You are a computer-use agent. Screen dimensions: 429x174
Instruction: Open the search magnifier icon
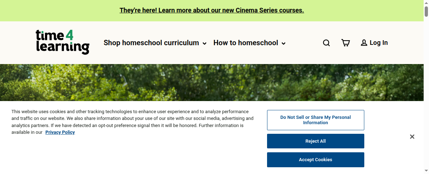(326, 43)
